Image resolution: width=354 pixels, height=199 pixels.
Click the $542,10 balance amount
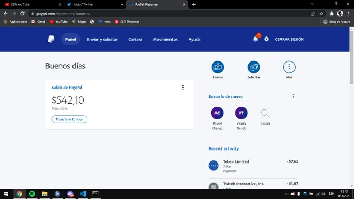pos(68,100)
